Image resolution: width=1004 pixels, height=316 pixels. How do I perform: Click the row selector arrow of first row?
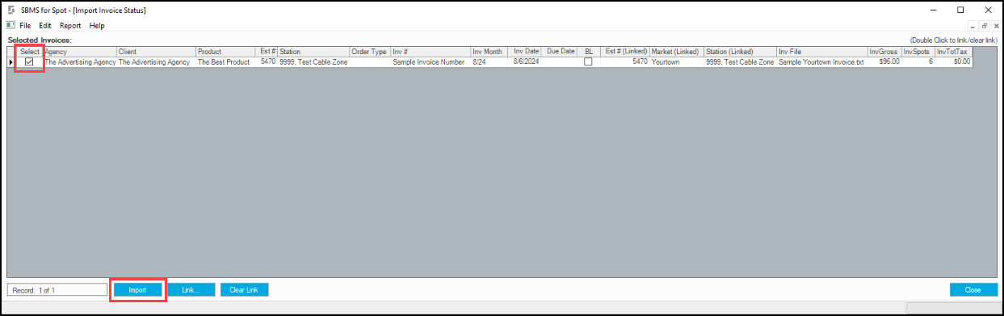tap(11, 61)
